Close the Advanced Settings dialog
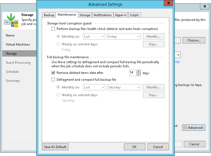Image resolution: width=211 pixels, height=156 pixels. 168,4
